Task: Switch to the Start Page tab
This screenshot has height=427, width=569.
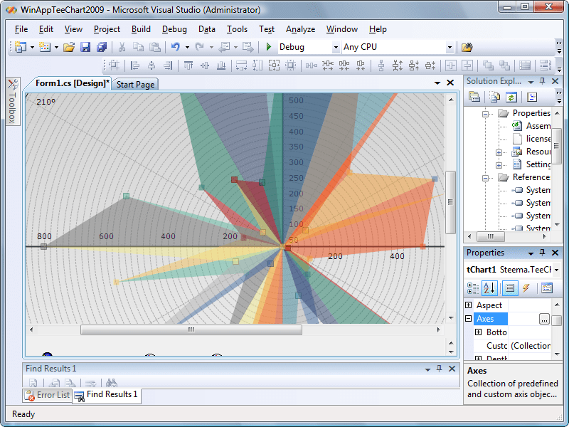Action: (x=135, y=83)
